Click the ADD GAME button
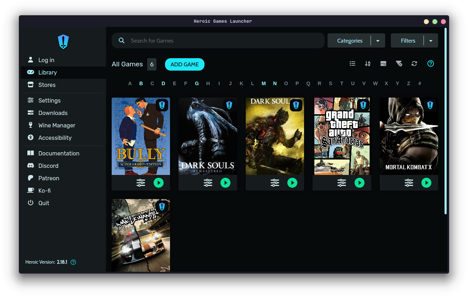Screen dimensions: 468x297 tap(185, 64)
